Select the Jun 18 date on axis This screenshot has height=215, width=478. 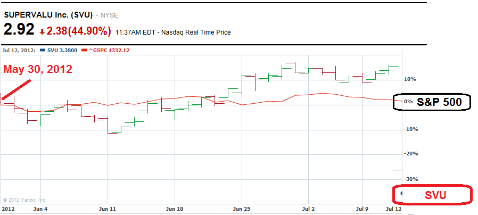[175, 210]
